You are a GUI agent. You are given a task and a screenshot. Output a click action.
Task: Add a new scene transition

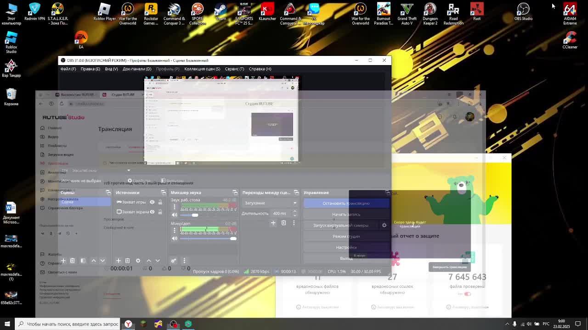point(273,223)
